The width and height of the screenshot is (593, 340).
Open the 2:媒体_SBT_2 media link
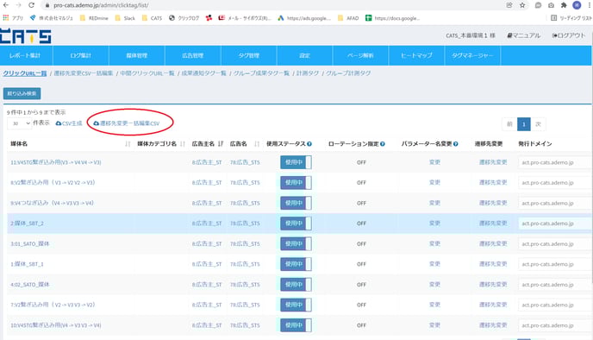point(28,224)
